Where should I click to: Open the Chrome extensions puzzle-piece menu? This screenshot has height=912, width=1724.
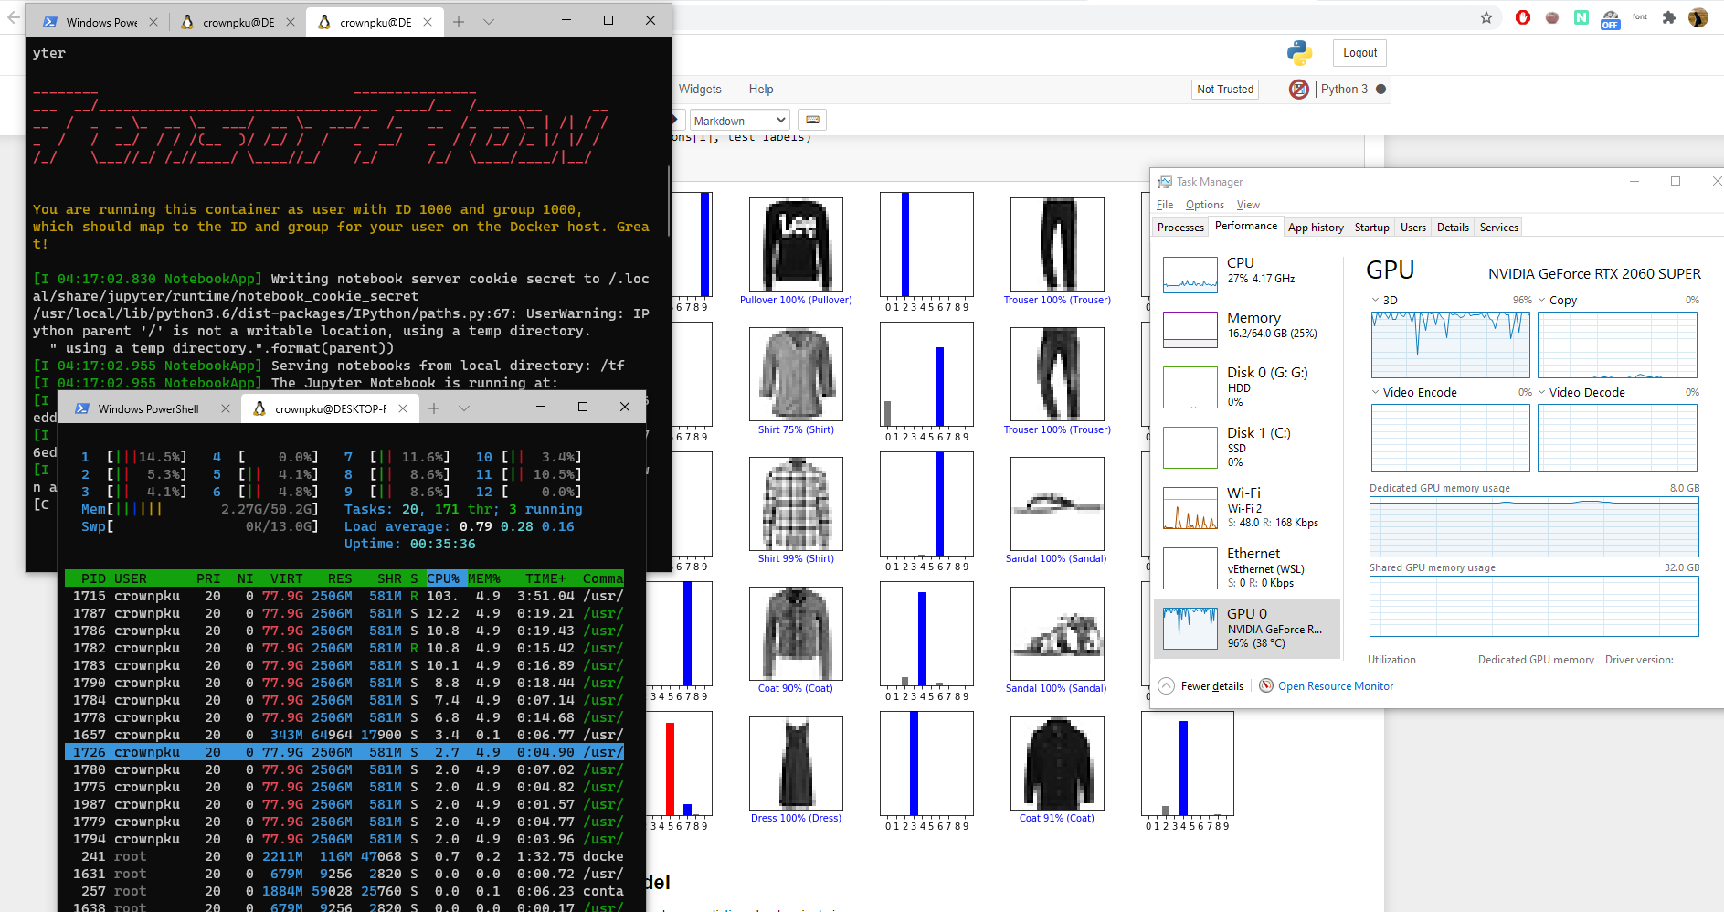click(1669, 17)
